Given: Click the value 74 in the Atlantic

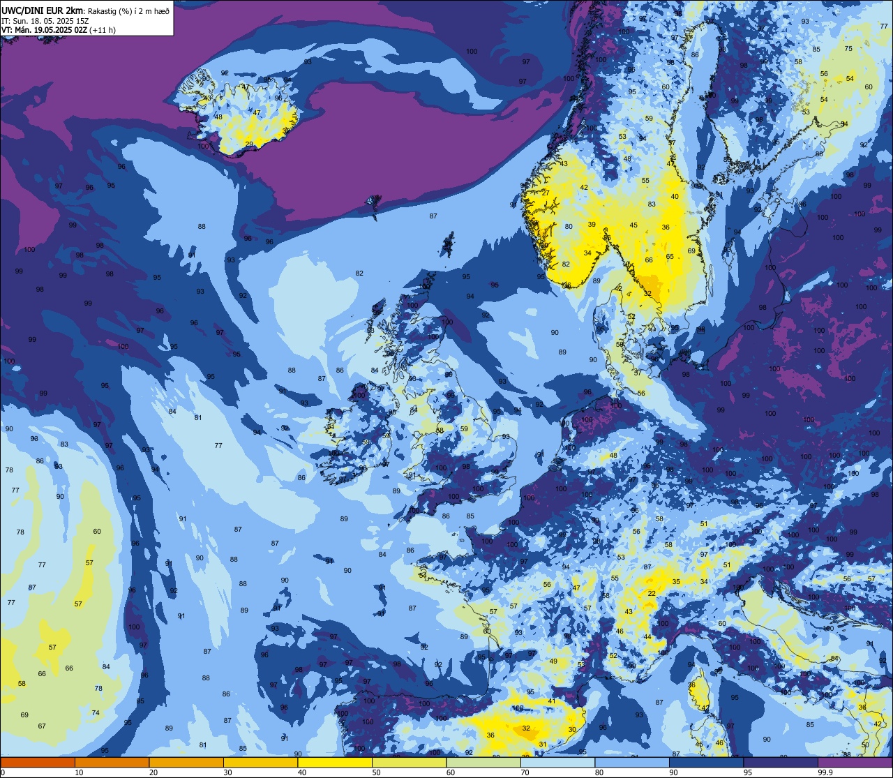Looking at the screenshot, I should pos(96,713).
